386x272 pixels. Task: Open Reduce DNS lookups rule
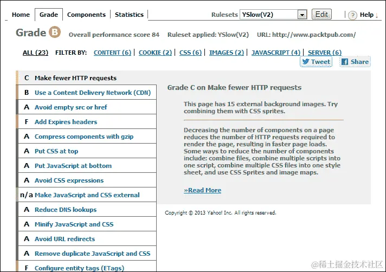tap(87, 210)
